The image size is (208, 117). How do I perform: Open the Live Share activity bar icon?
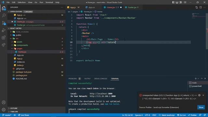[x=4, y=45]
